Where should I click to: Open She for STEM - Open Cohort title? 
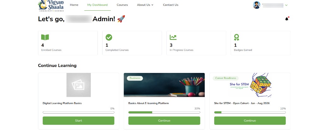tap(242, 103)
